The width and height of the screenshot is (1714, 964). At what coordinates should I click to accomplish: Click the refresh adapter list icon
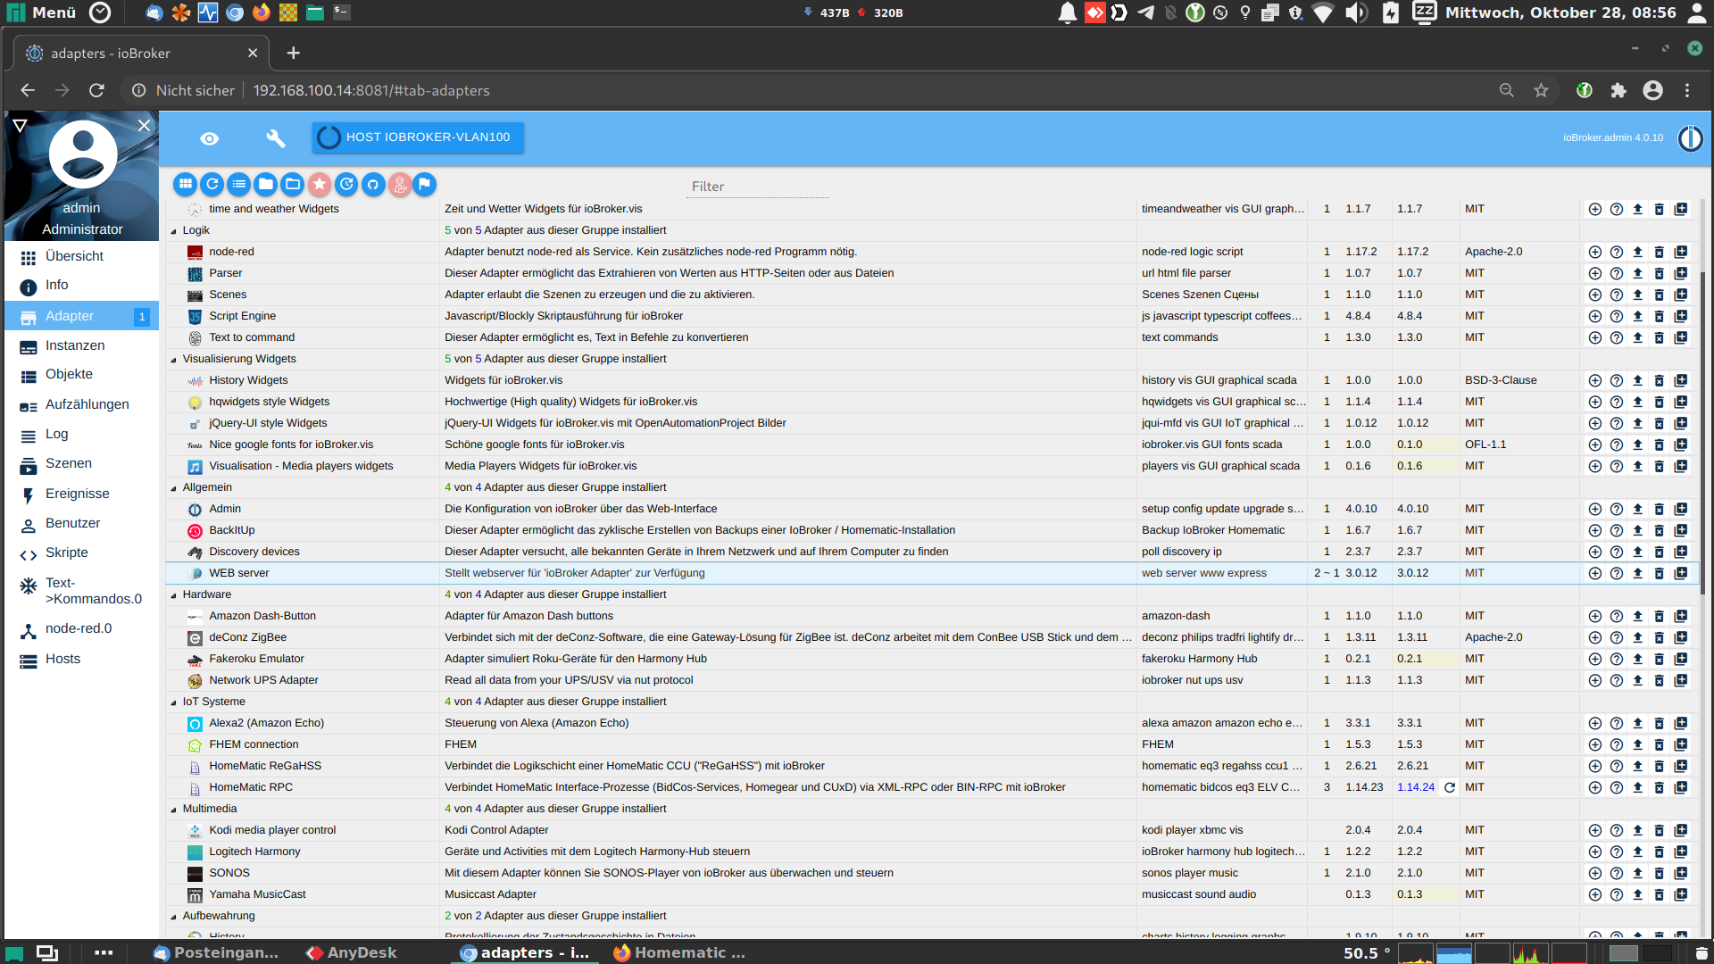click(212, 184)
